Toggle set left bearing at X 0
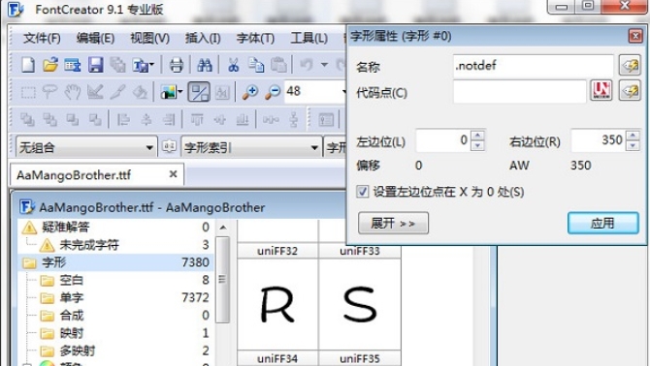The width and height of the screenshot is (650, 366). (x=362, y=192)
